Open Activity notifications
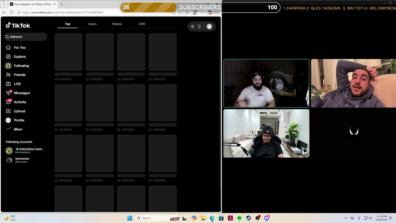 pos(16,102)
